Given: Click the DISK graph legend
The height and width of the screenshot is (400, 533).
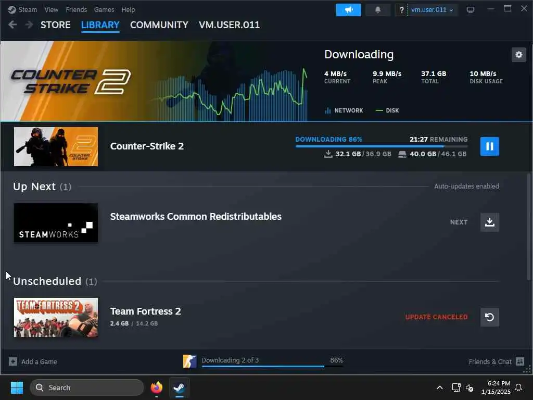Looking at the screenshot, I should tap(387, 110).
